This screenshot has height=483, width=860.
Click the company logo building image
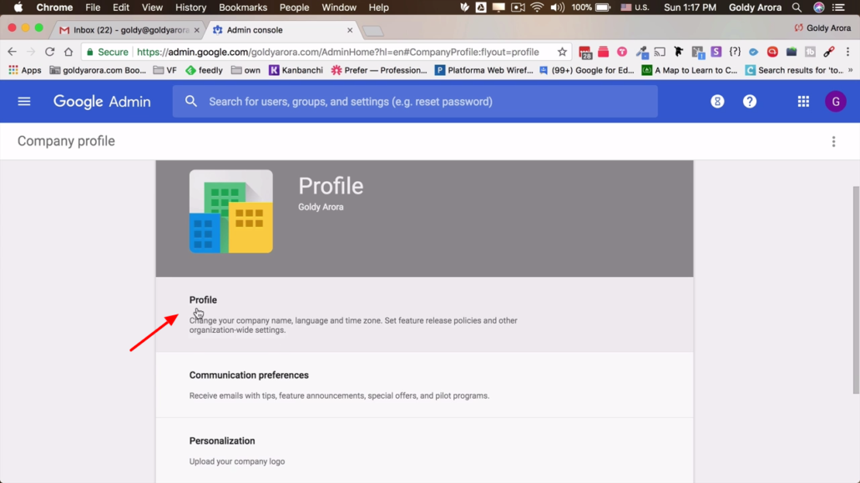click(231, 211)
